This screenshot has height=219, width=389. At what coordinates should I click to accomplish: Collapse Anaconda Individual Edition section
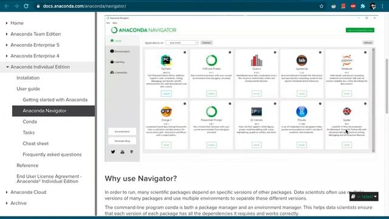7,67
